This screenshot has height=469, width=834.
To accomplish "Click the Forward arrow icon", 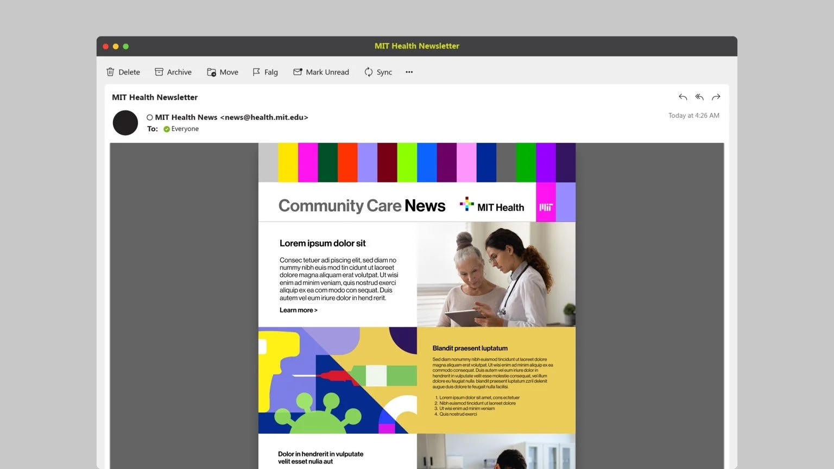I will click(716, 97).
